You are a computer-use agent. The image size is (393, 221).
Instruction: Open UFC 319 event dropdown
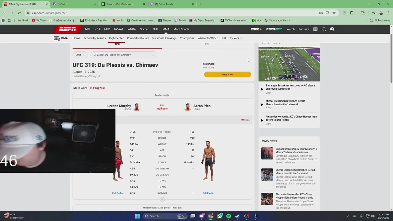(124, 55)
